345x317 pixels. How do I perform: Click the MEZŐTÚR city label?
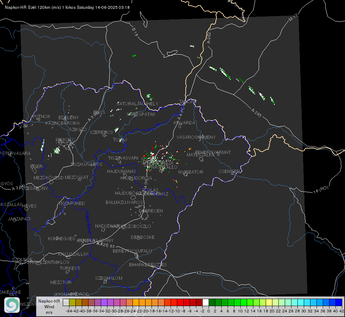(x=61, y=282)
